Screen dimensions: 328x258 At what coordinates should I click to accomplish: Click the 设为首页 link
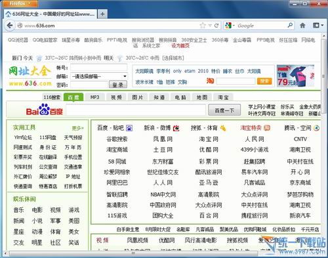(x=180, y=46)
